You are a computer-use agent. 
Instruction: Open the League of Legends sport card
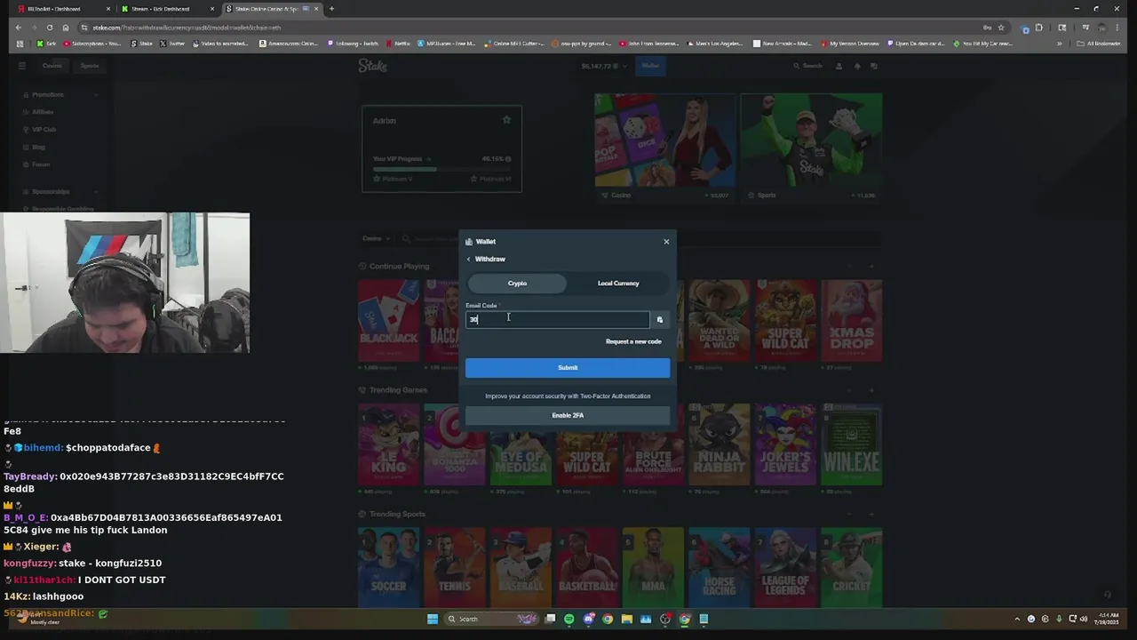[785, 568]
